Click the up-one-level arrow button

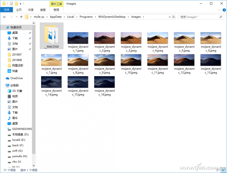pos(22,17)
